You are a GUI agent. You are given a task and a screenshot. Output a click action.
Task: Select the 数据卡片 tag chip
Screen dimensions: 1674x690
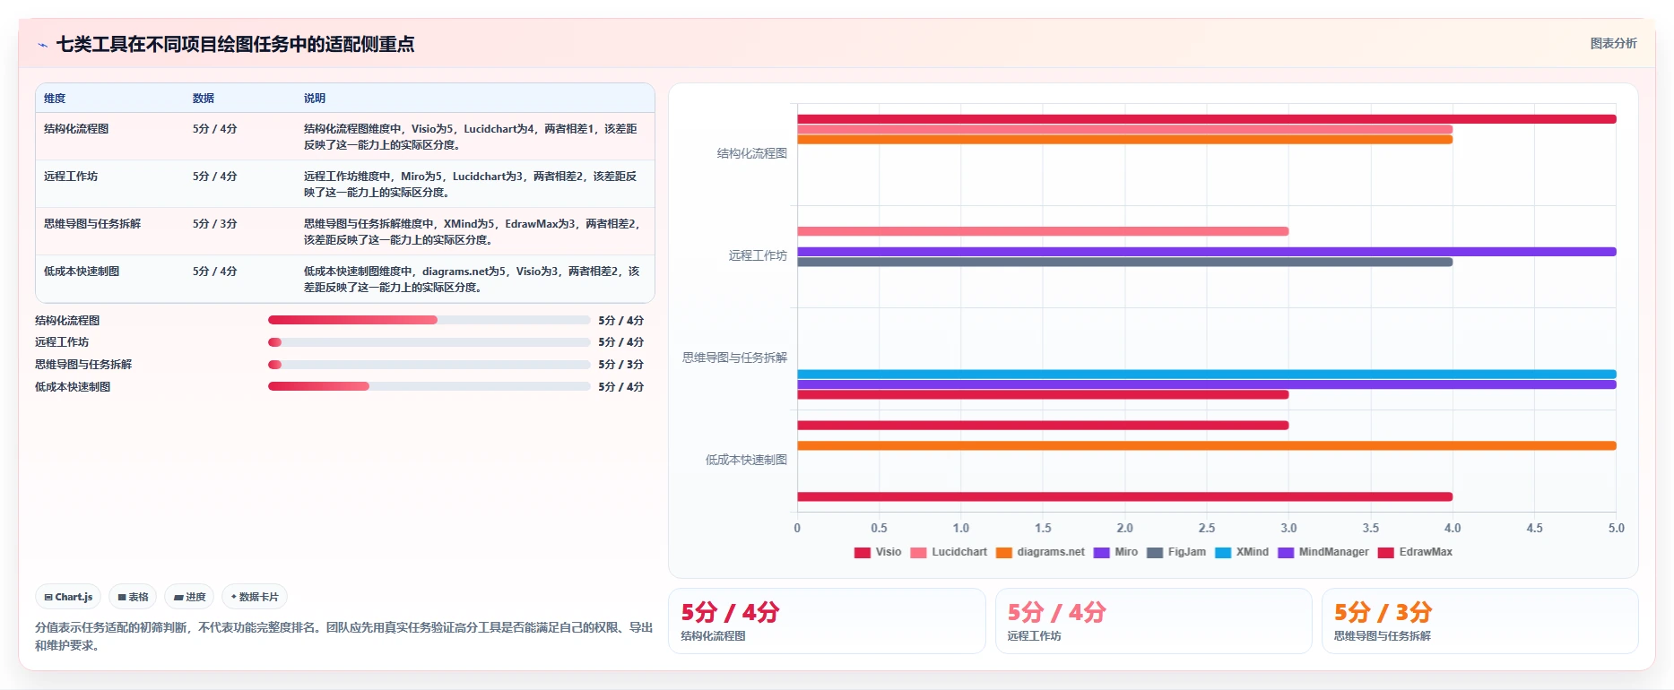click(x=255, y=597)
